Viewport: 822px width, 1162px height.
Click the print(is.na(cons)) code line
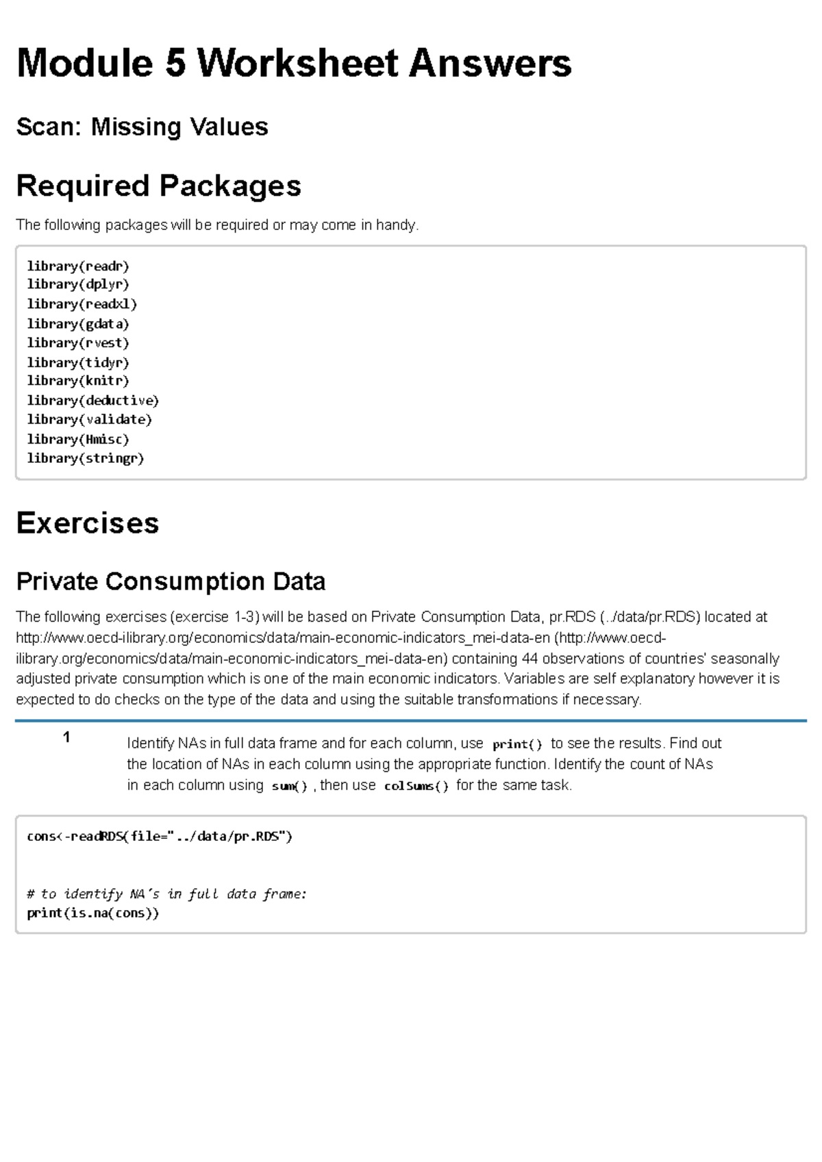coord(93,913)
